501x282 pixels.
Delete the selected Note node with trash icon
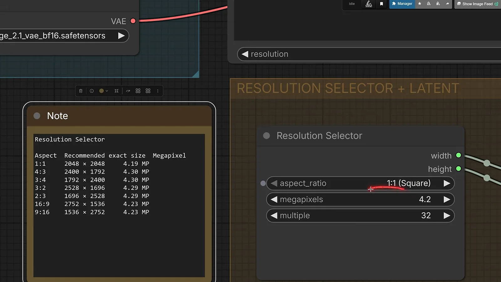[x=81, y=91]
